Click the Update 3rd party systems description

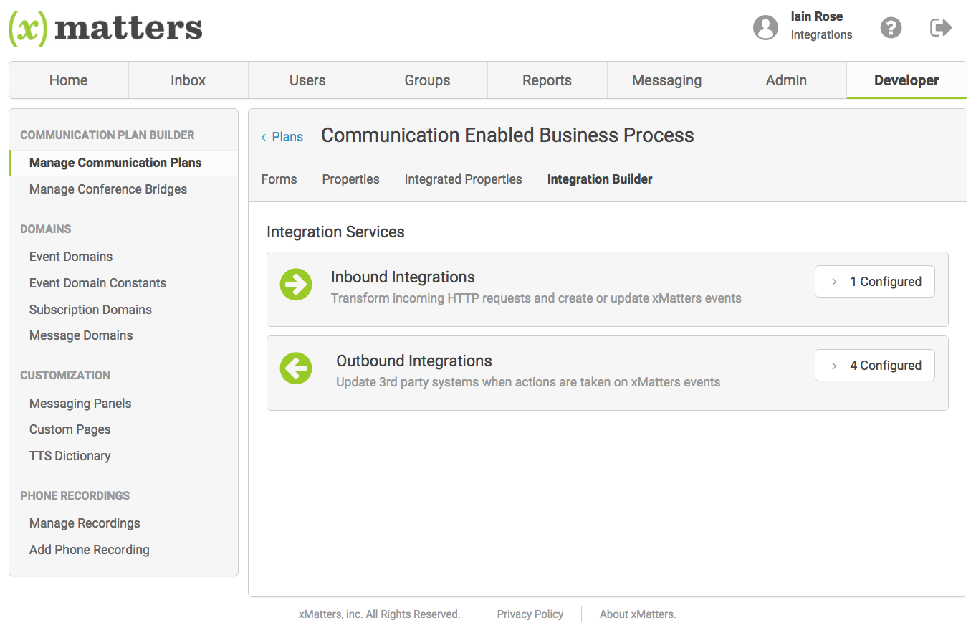(x=528, y=382)
